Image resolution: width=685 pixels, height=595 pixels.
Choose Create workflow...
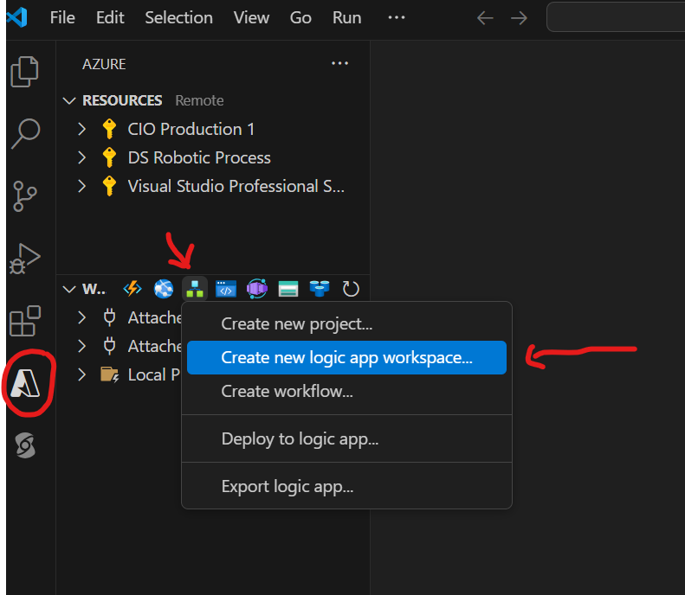coord(346,391)
